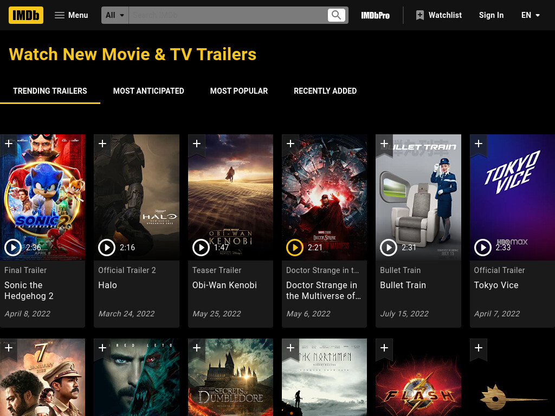Open the Sonic the Hedgehog 2 title link
Viewport: 555px width, 416px height.
tap(29, 290)
